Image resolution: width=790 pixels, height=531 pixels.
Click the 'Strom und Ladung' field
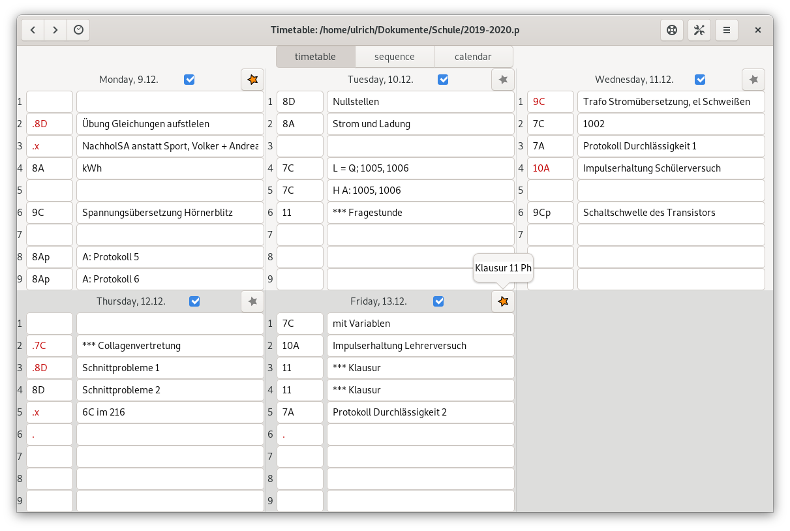[x=421, y=124]
